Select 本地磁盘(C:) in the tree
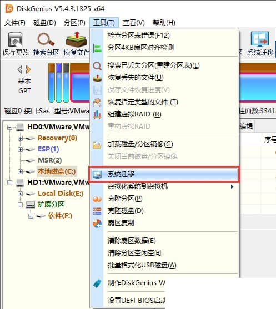The width and height of the screenshot is (276, 309). (x=57, y=171)
